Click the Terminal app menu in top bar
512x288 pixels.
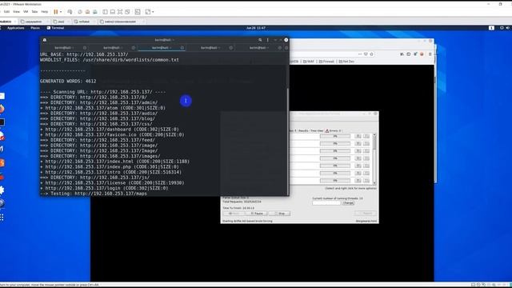click(x=56, y=28)
